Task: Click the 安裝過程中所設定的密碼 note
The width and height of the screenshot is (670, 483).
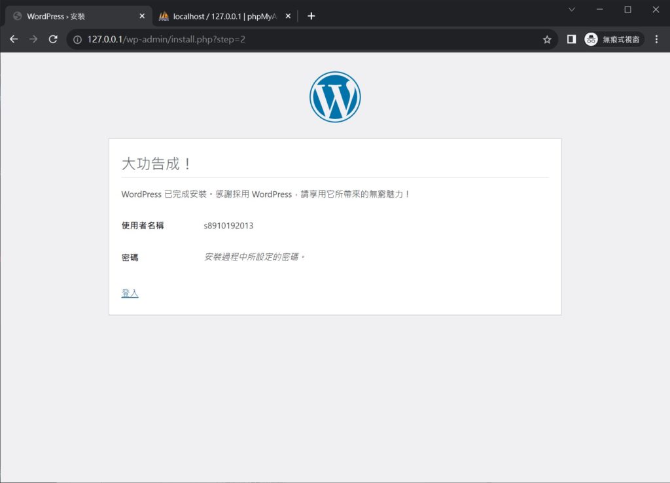Action: point(255,257)
